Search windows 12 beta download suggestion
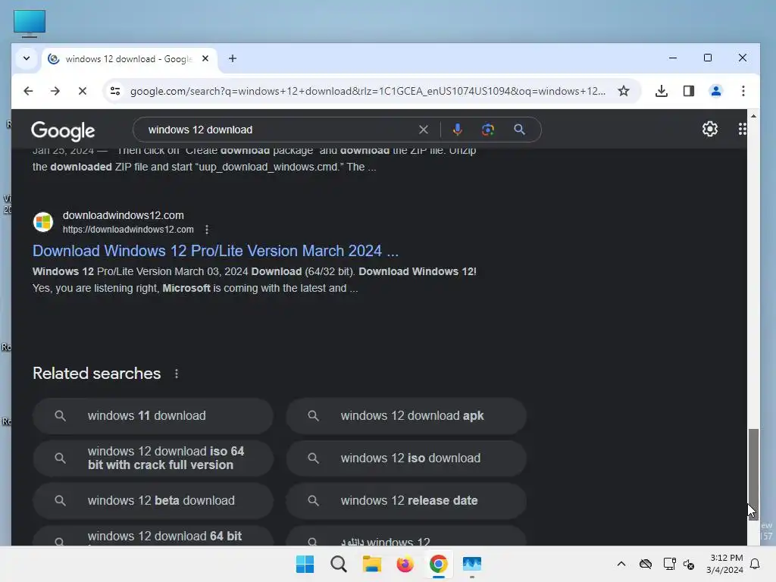The width and height of the screenshot is (776, 582). click(153, 501)
